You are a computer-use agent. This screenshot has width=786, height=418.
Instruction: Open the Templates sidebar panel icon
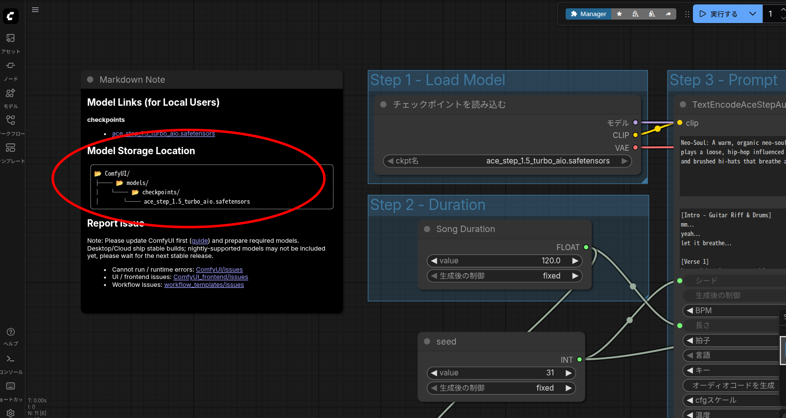coord(10,147)
